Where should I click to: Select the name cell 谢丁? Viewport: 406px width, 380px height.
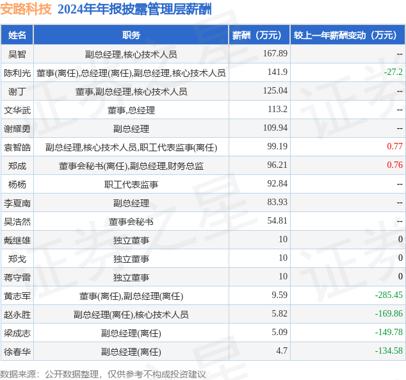point(17,92)
